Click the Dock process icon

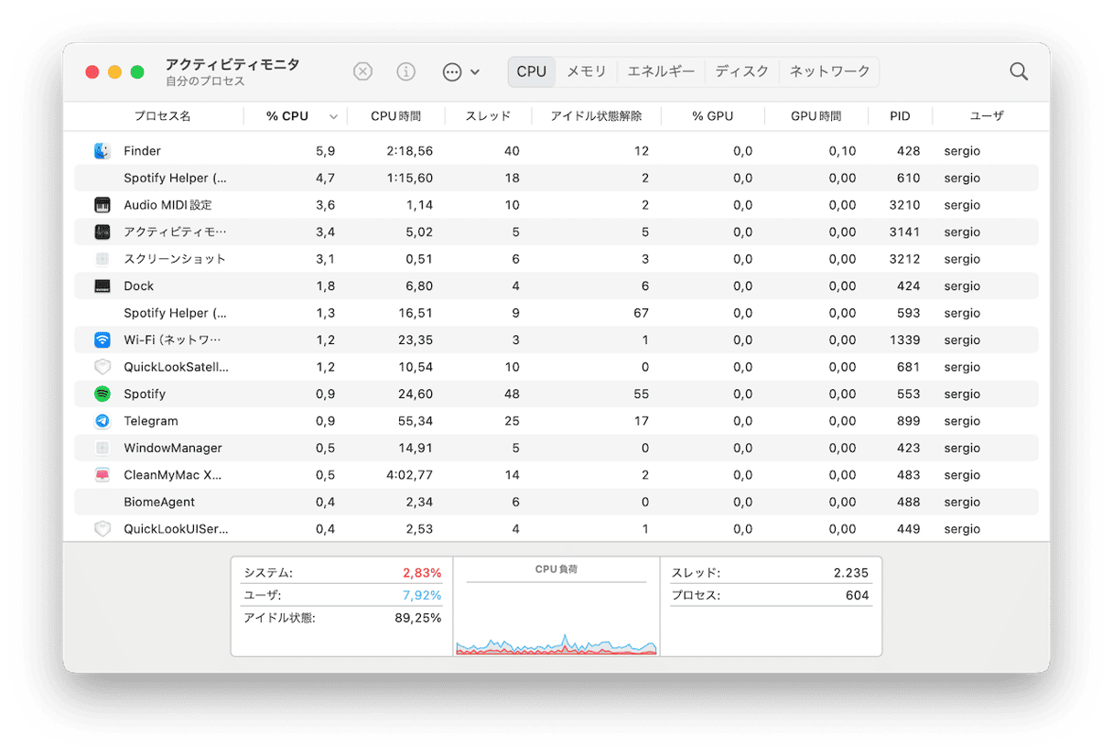103,286
